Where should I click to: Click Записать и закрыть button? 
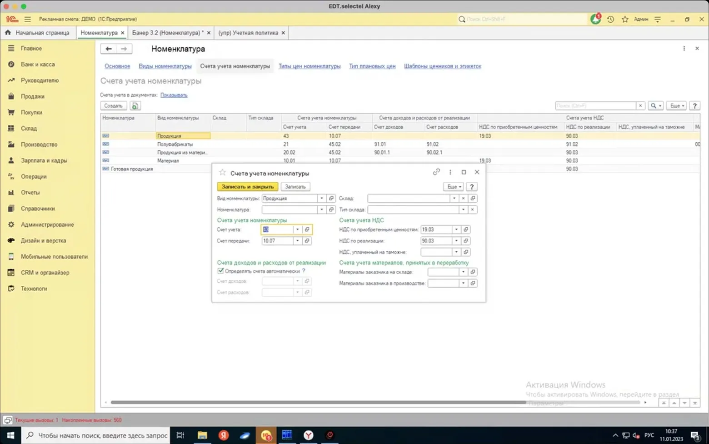pos(248,187)
